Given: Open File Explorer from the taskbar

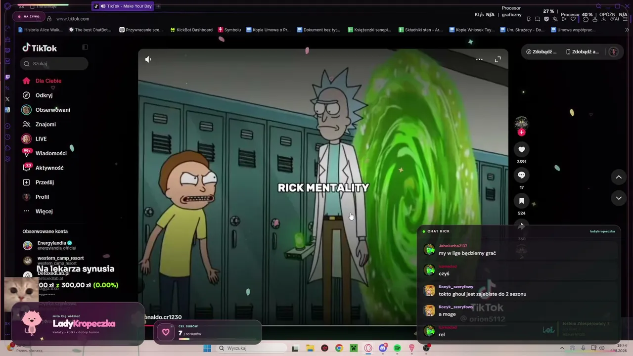Looking at the screenshot, I should point(310,348).
